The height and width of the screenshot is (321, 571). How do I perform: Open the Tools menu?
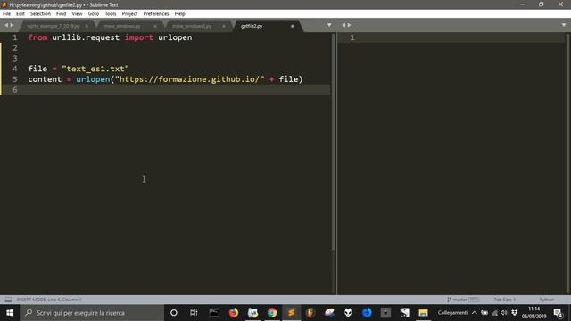(111, 14)
